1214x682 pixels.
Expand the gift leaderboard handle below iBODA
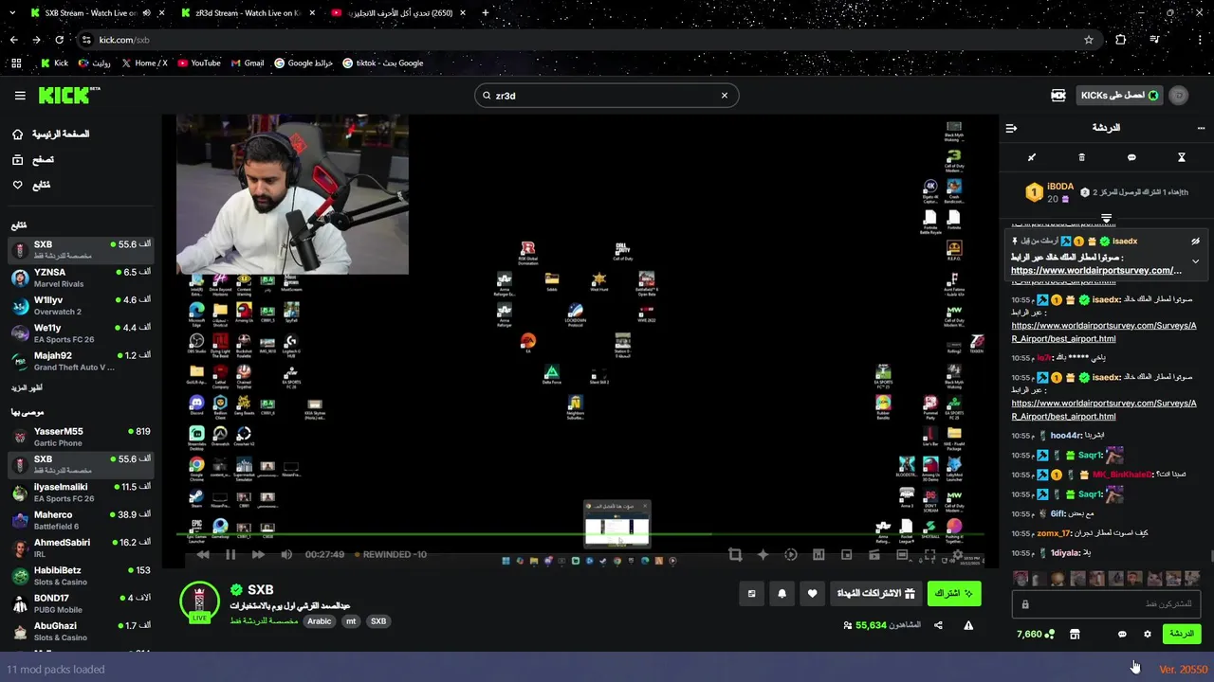1106,219
